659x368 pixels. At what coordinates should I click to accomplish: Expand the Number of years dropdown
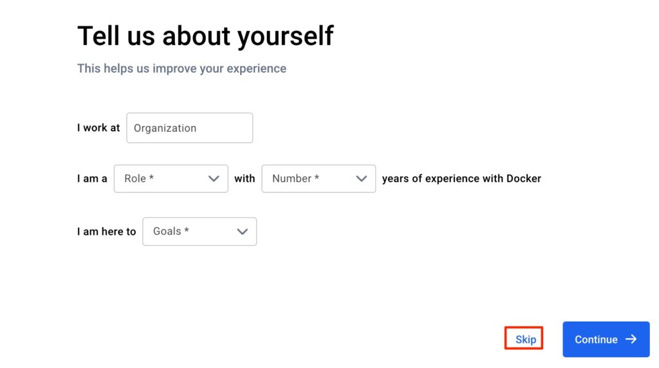click(x=319, y=179)
